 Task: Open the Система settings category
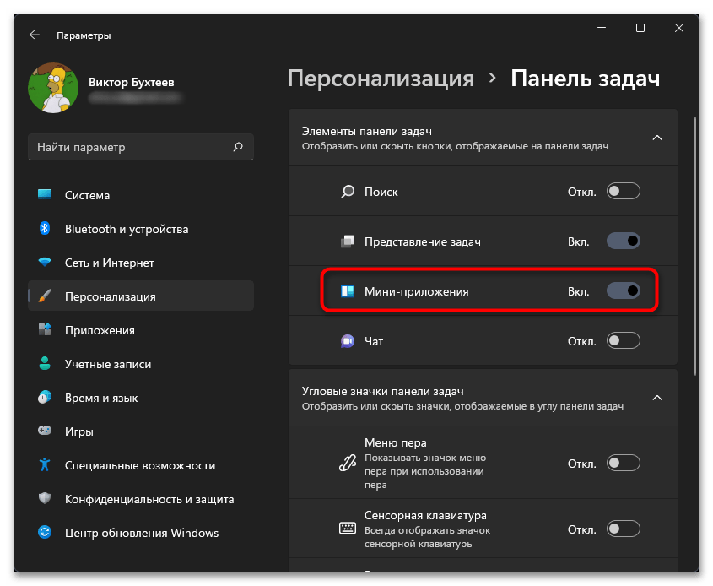88,195
